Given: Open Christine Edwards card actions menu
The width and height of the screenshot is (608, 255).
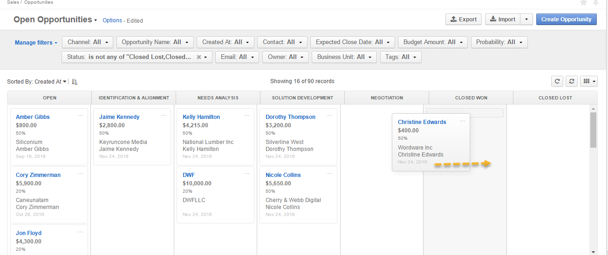Looking at the screenshot, I should click(463, 121).
